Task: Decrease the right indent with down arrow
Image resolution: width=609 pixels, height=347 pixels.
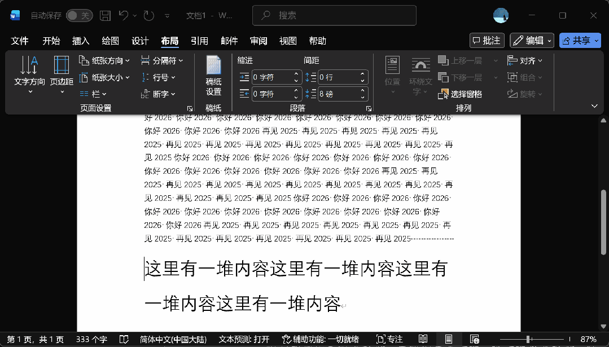Action: [x=296, y=98]
